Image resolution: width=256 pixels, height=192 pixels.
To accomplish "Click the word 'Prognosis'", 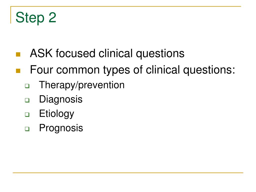I will click(x=61, y=128).
